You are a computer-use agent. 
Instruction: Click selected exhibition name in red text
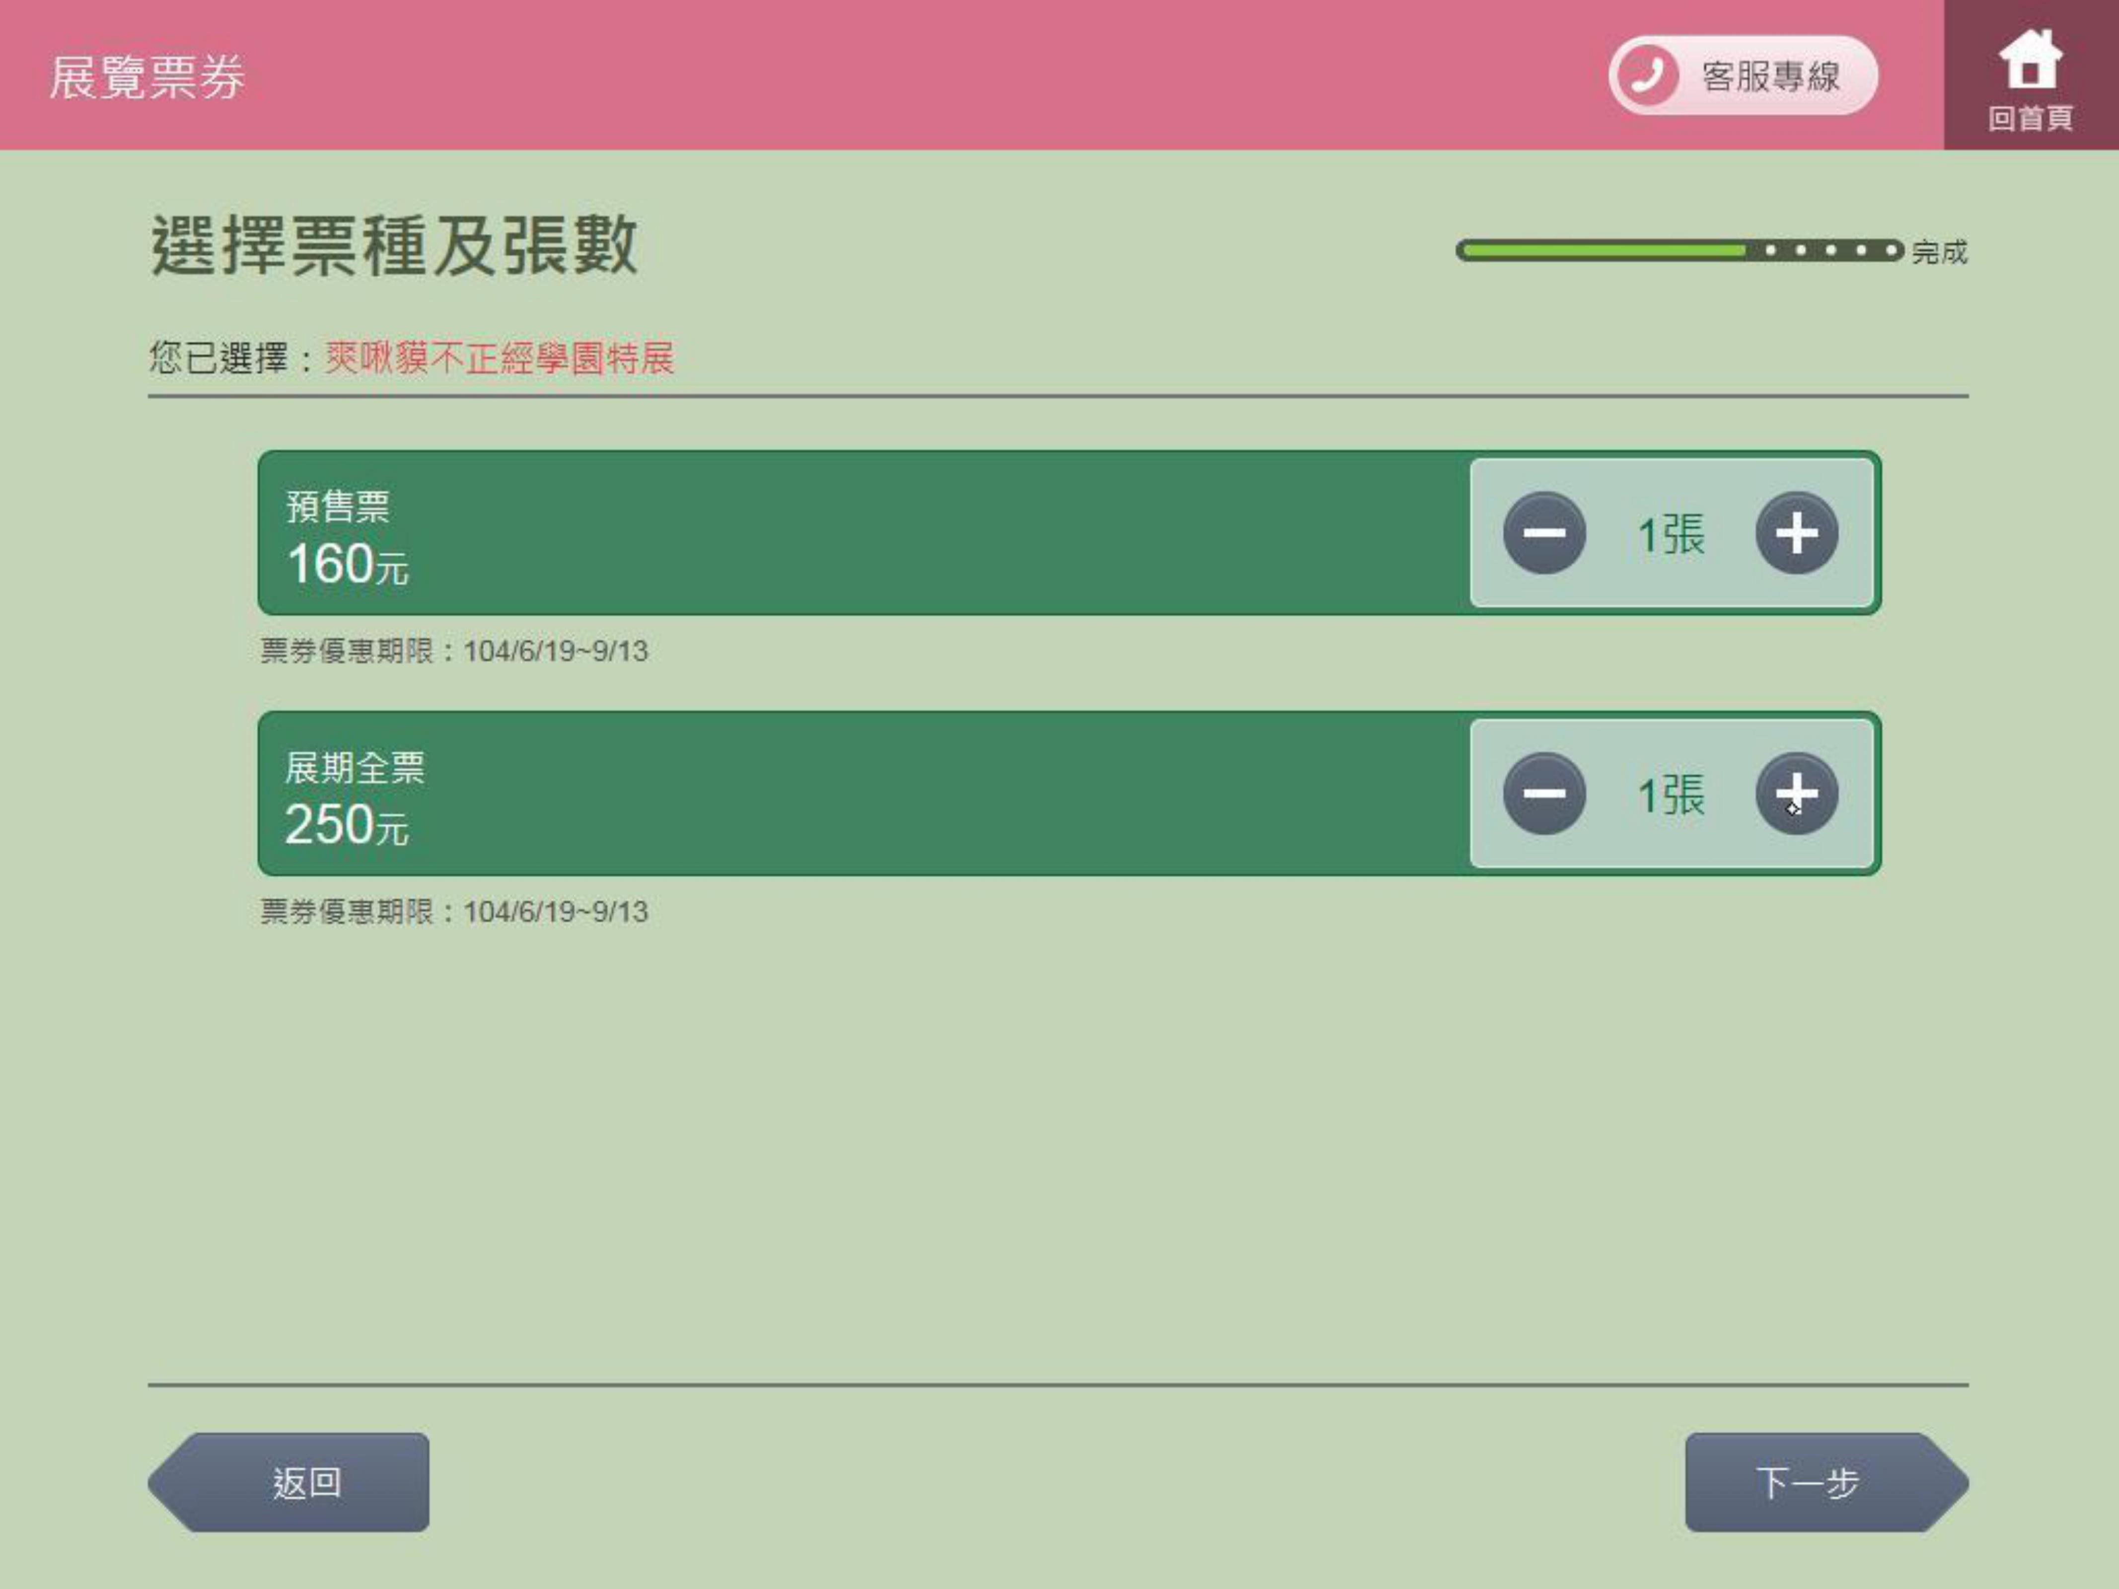499,358
